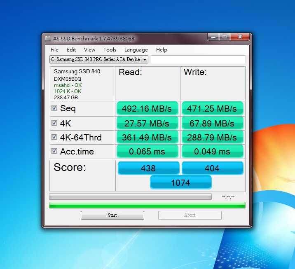Click the gray upper progress bar
This screenshot has width=295, height=269.
point(130,196)
